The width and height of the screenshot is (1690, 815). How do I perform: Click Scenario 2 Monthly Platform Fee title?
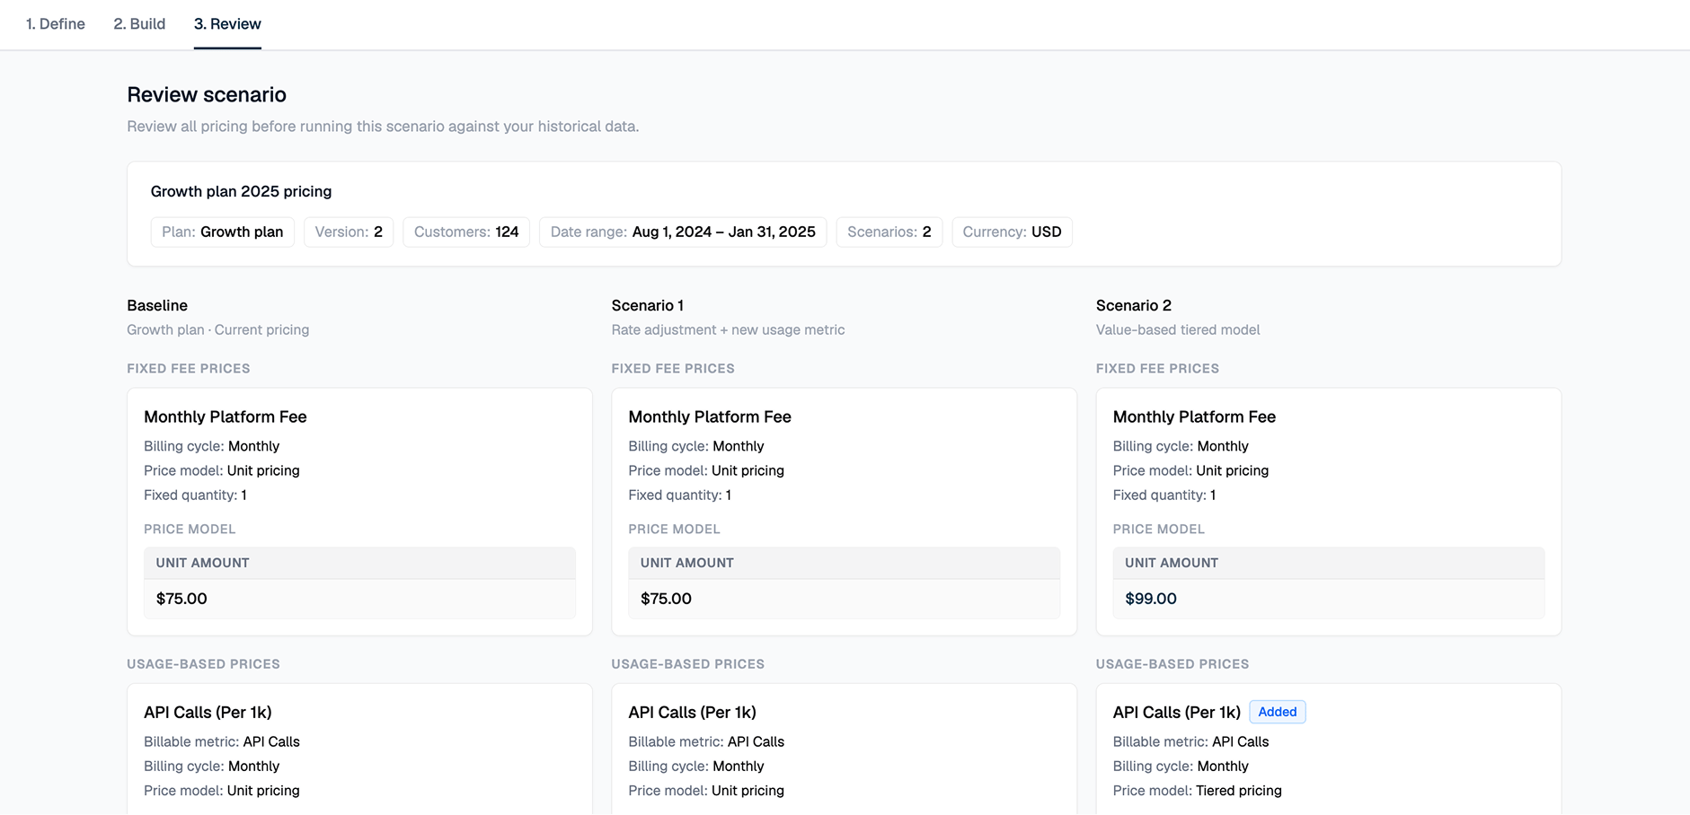1194,416
